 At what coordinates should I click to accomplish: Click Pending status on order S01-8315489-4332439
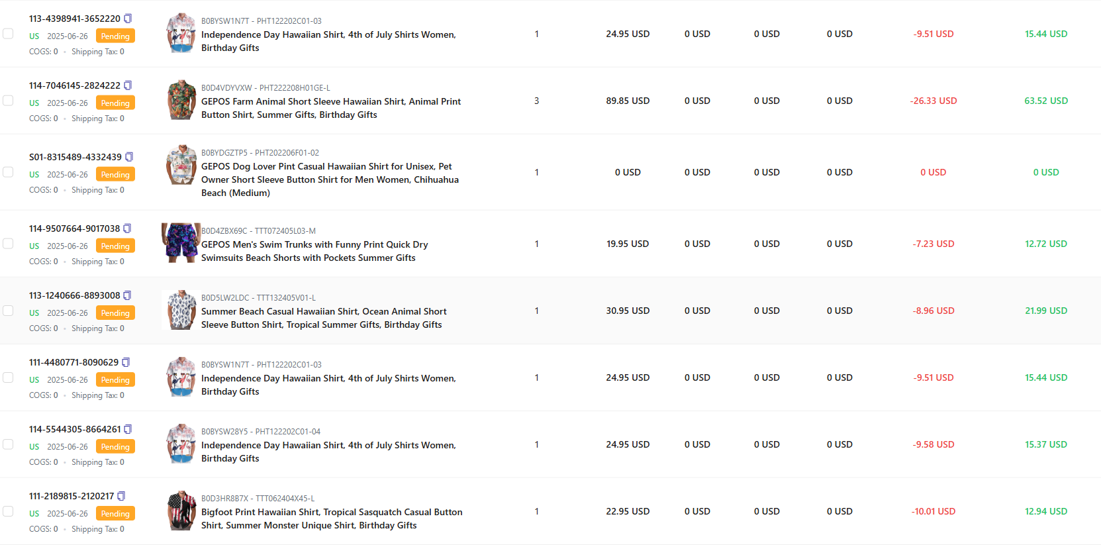click(115, 175)
